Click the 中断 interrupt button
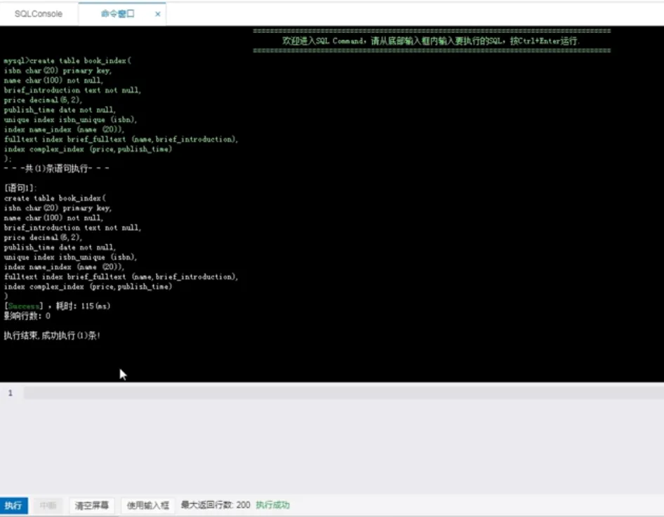The height and width of the screenshot is (517, 664). pos(48,505)
